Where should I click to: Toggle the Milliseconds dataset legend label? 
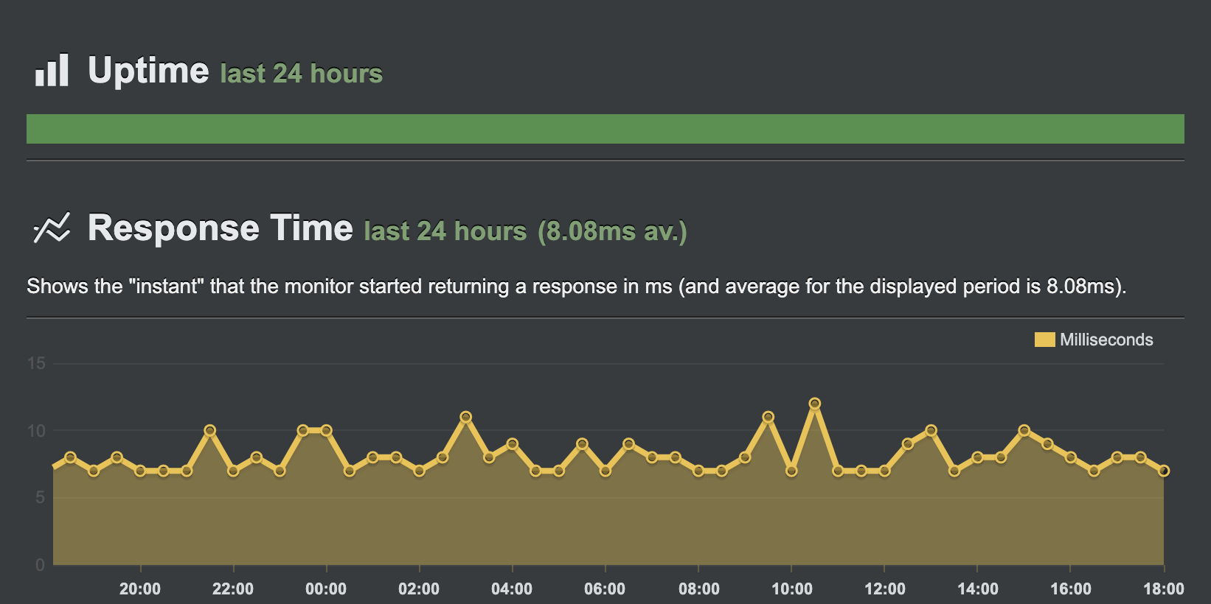pos(1106,340)
